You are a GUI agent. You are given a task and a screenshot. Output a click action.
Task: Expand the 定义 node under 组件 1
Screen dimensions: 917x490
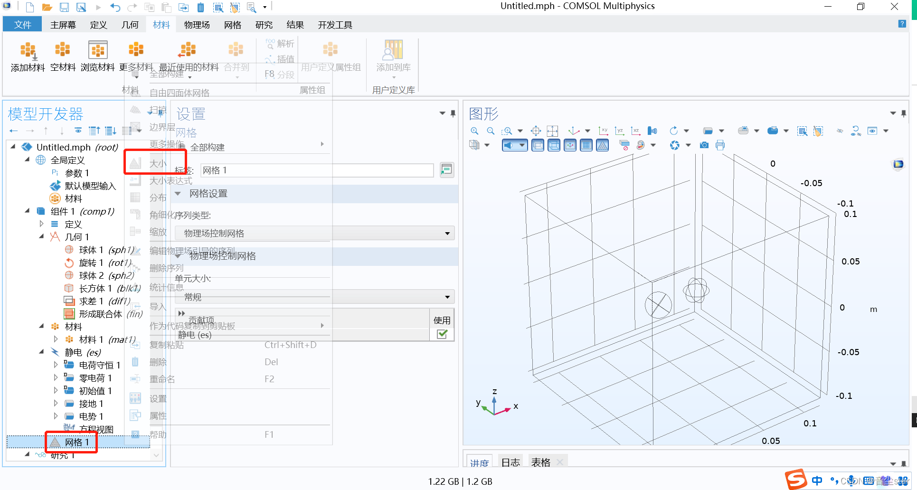click(41, 224)
